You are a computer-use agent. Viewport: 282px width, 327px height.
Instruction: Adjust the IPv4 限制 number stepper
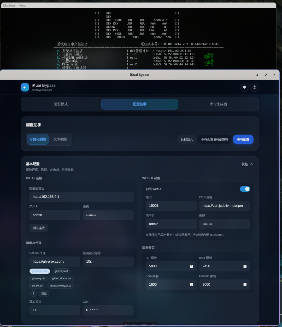point(245,266)
